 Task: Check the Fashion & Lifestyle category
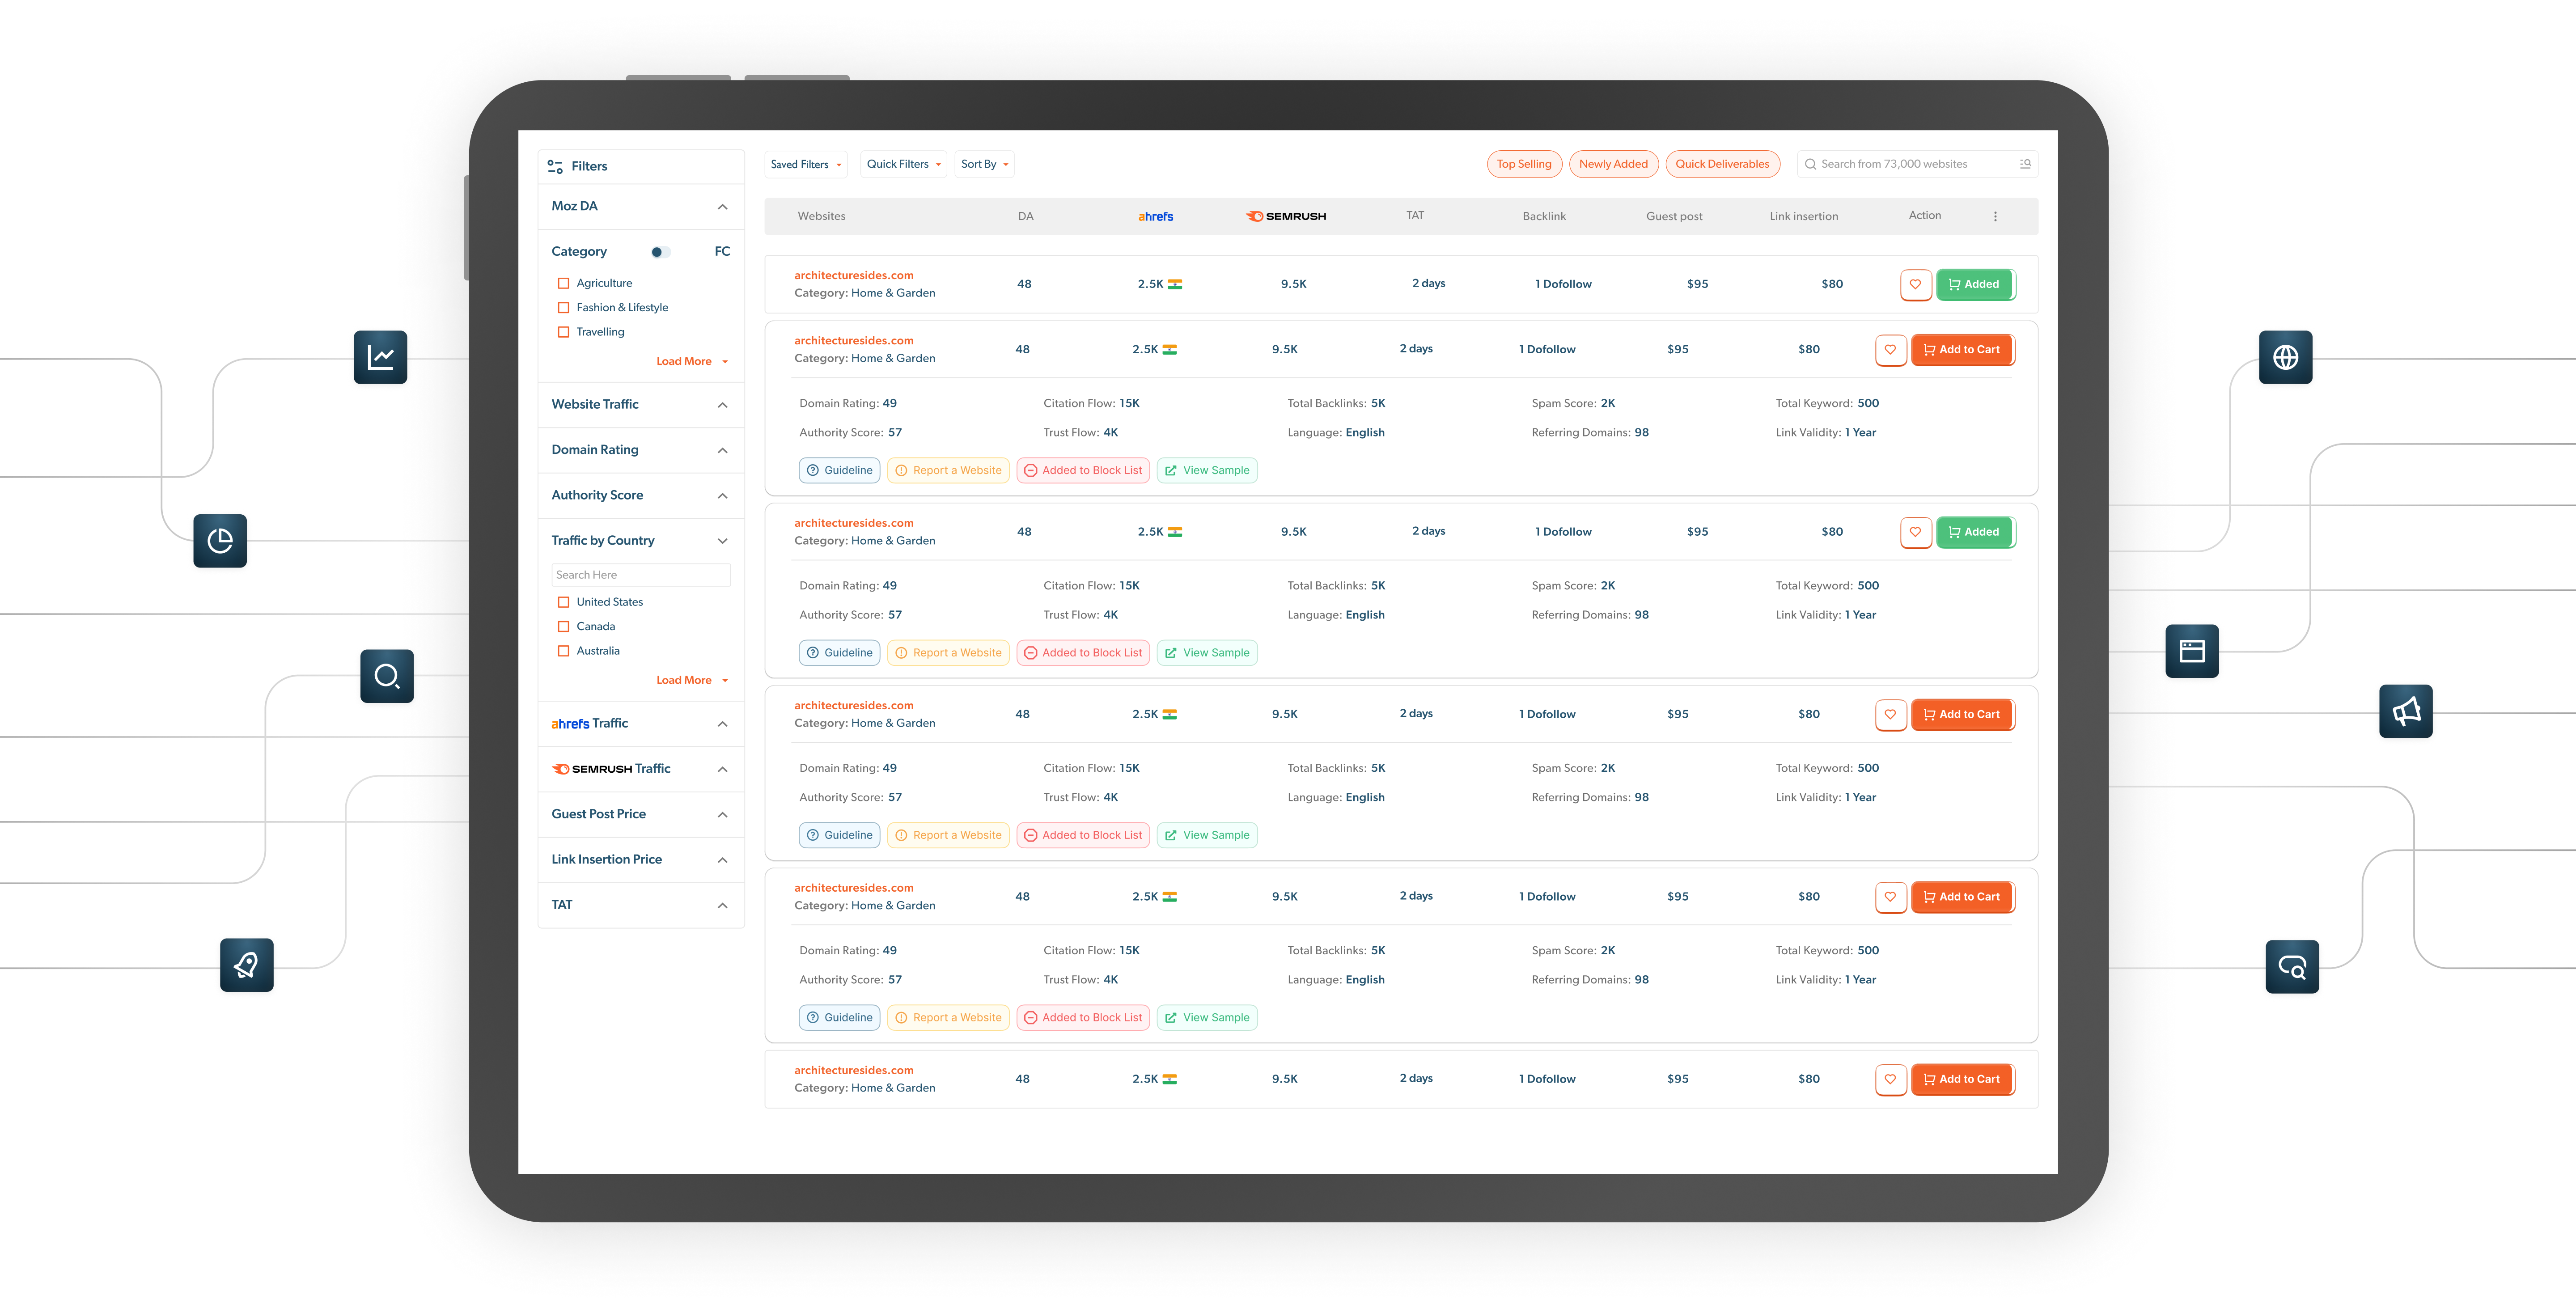563,308
